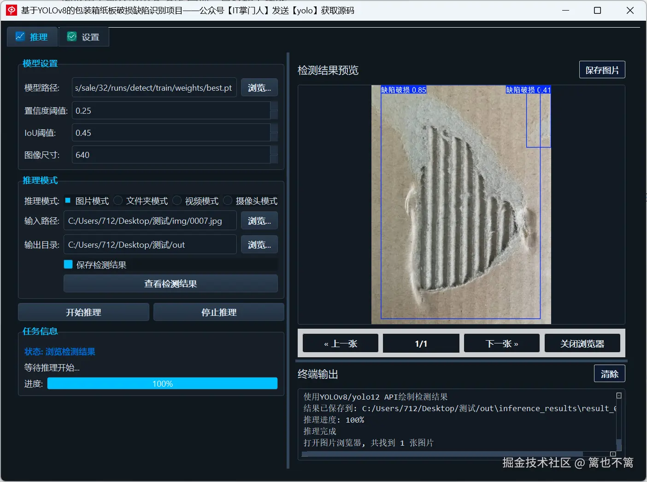Increase IoU阈值 with up stepper arrow

pyautogui.click(x=274, y=128)
